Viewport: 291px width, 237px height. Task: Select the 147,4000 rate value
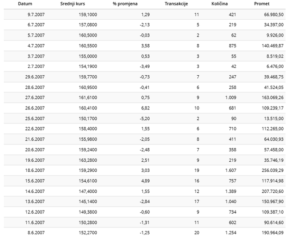click(88, 191)
